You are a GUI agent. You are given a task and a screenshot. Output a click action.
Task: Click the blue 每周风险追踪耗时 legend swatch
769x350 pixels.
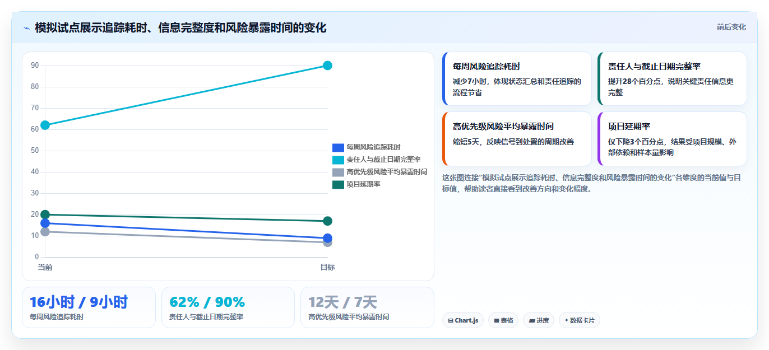(338, 147)
